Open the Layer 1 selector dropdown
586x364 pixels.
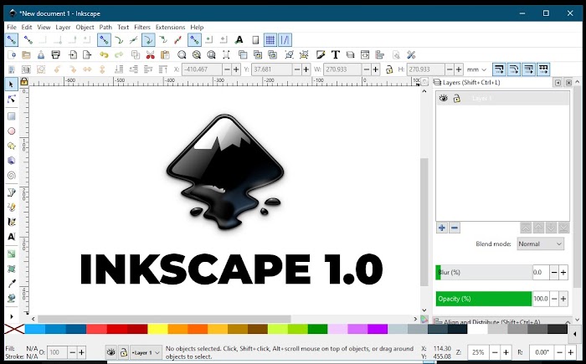[x=146, y=352]
